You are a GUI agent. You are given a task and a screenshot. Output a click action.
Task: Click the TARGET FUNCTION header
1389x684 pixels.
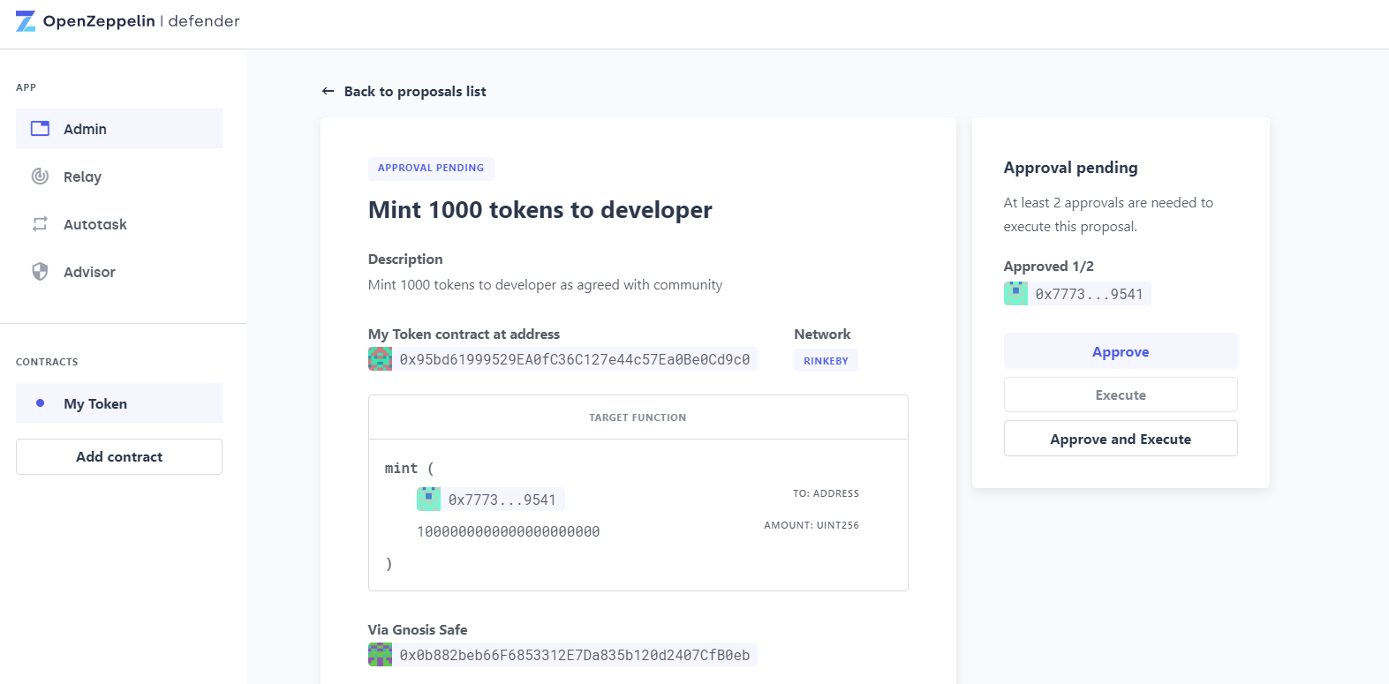(x=638, y=417)
